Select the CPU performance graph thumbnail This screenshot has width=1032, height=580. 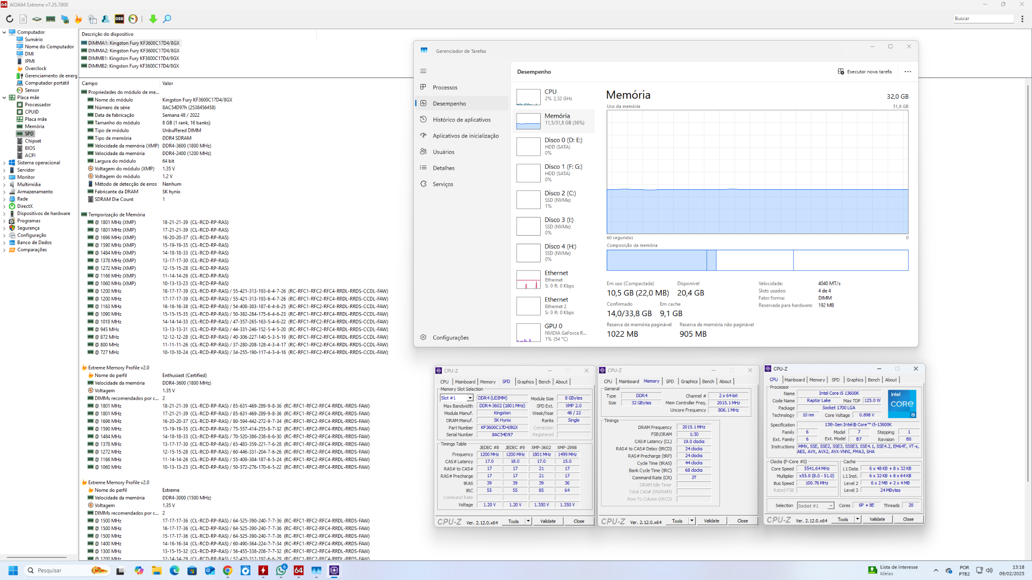click(x=528, y=97)
